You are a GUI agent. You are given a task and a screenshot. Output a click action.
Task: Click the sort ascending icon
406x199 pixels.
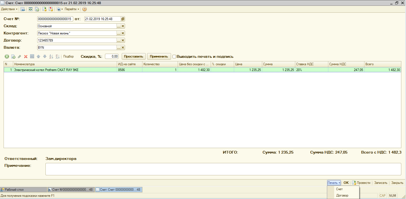coord(51,56)
